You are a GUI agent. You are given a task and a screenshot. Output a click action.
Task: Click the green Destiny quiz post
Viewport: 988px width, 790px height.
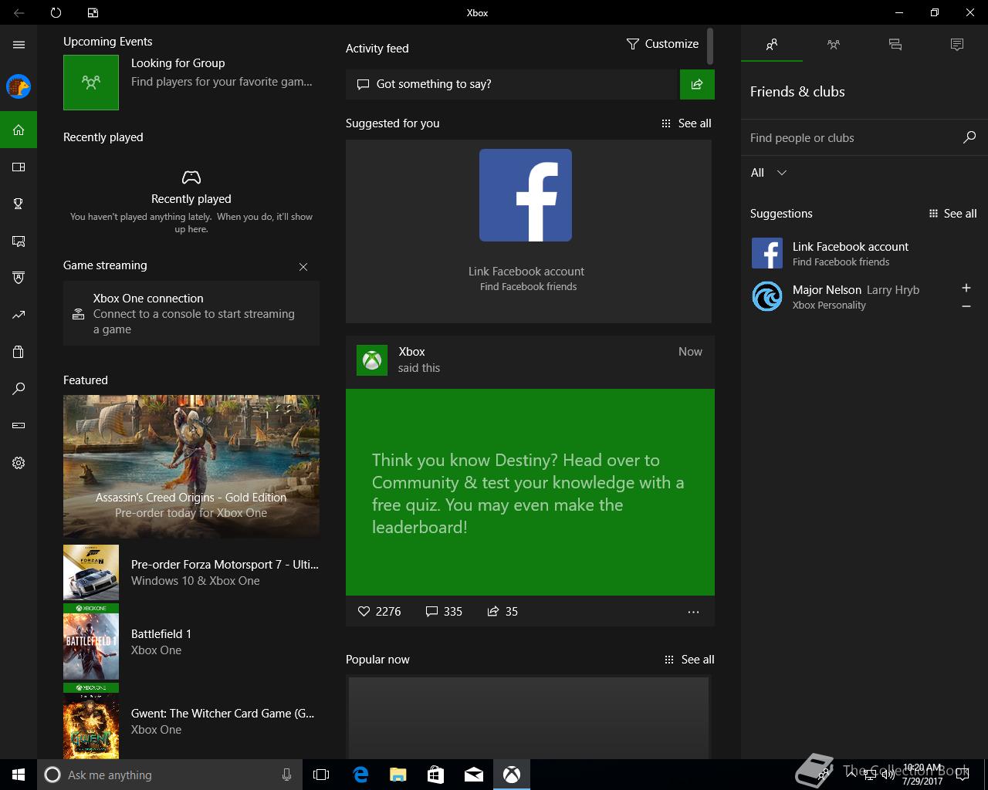(530, 492)
